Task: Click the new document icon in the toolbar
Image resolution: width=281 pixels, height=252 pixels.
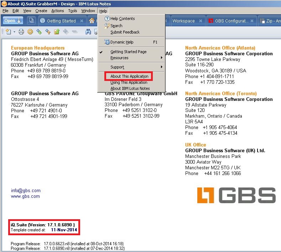Action: [x=9, y=32]
